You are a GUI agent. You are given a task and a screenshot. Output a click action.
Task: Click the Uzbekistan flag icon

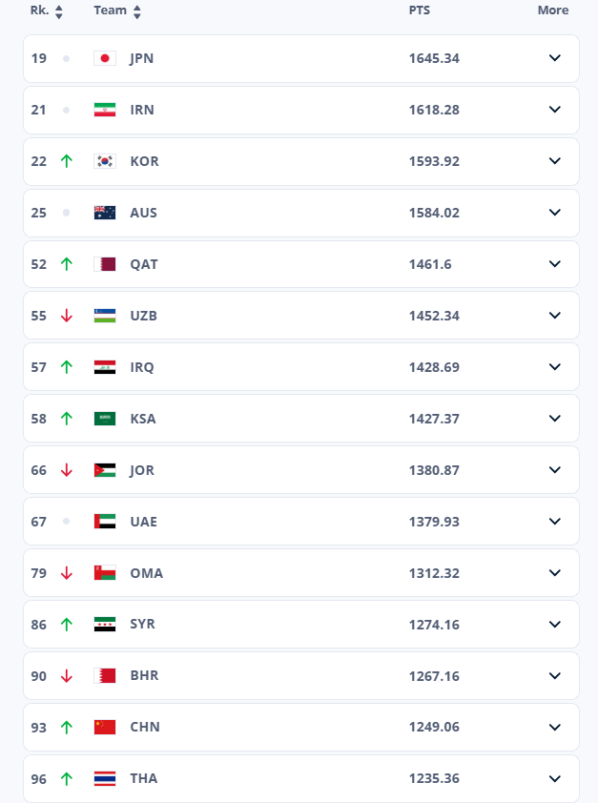(x=105, y=316)
